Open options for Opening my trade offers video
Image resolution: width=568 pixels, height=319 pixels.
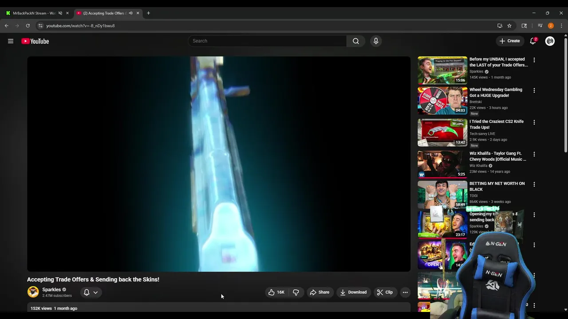pos(534,215)
